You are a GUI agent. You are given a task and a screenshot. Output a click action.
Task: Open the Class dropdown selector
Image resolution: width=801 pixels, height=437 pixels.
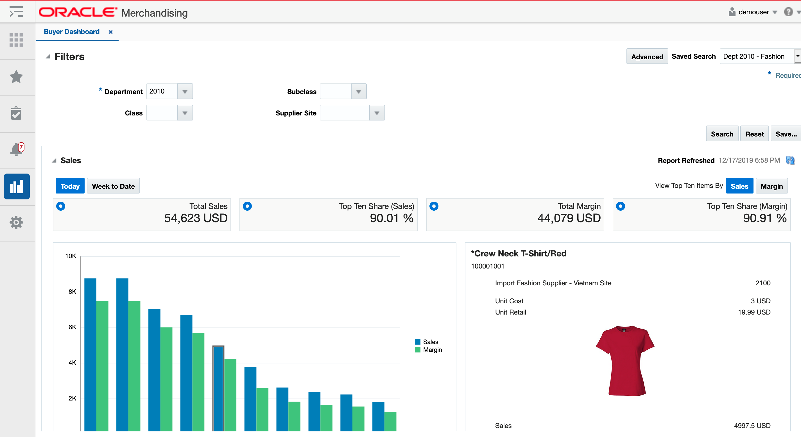click(185, 112)
